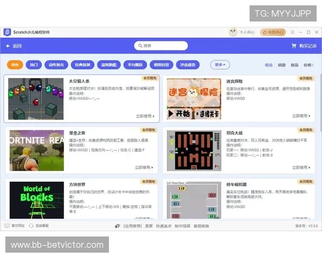Screen dimensions: 322x258
Task: Click 立即使用 on the 迷宫探险 card
Action: coord(301,116)
